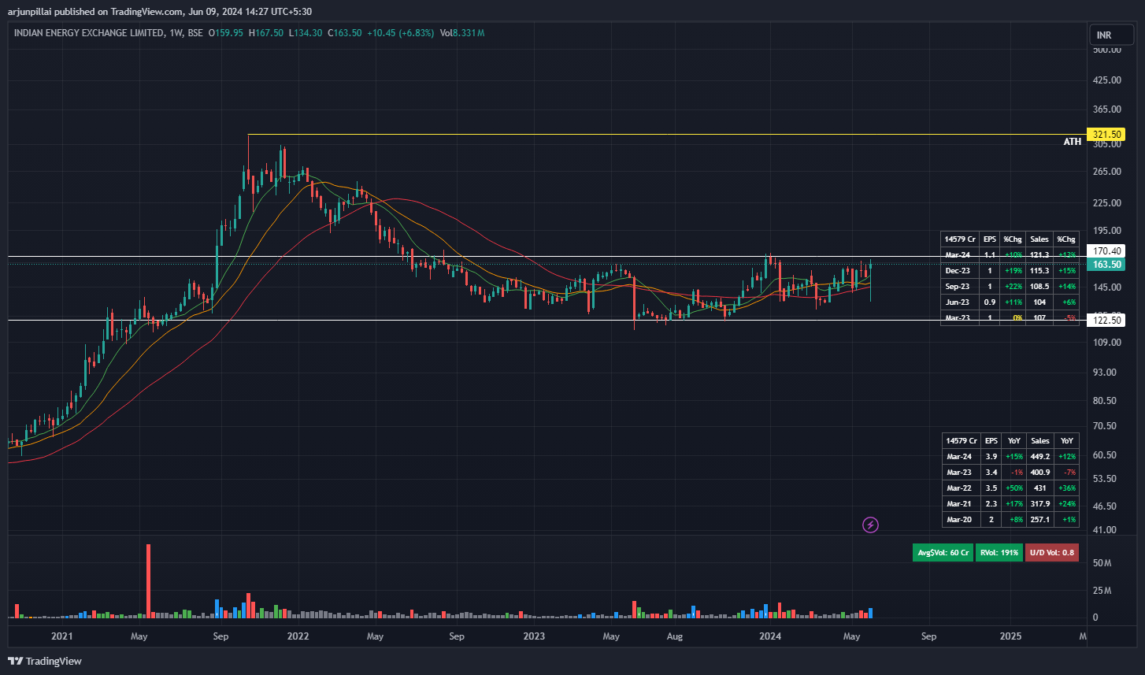Click the RVol: 191% badge

point(999,553)
